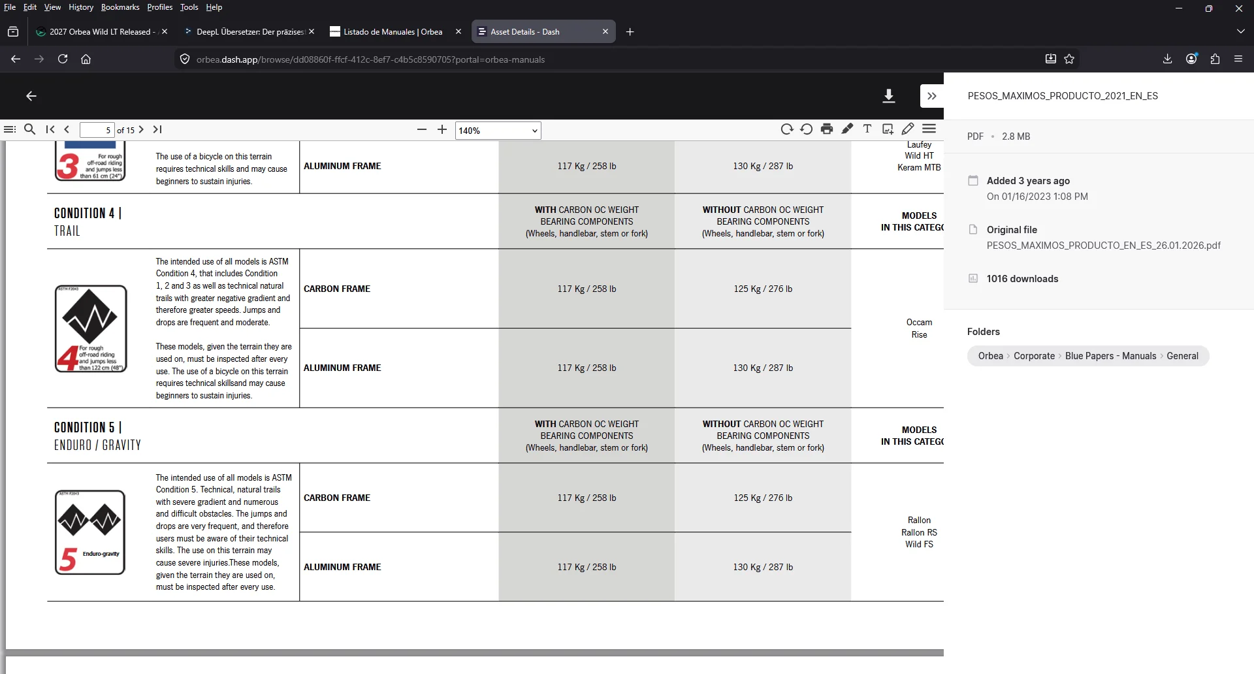This screenshot has height=674, width=1254.
Task: Open browser downloads panel
Action: click(x=1168, y=59)
